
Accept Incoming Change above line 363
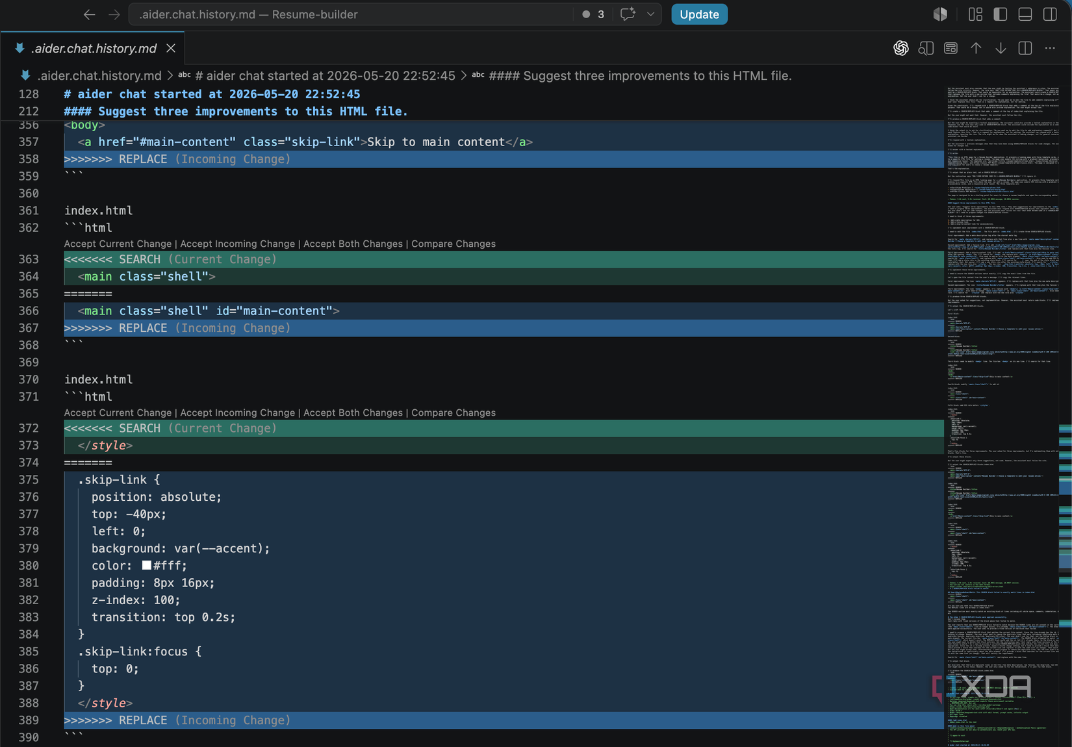237,244
